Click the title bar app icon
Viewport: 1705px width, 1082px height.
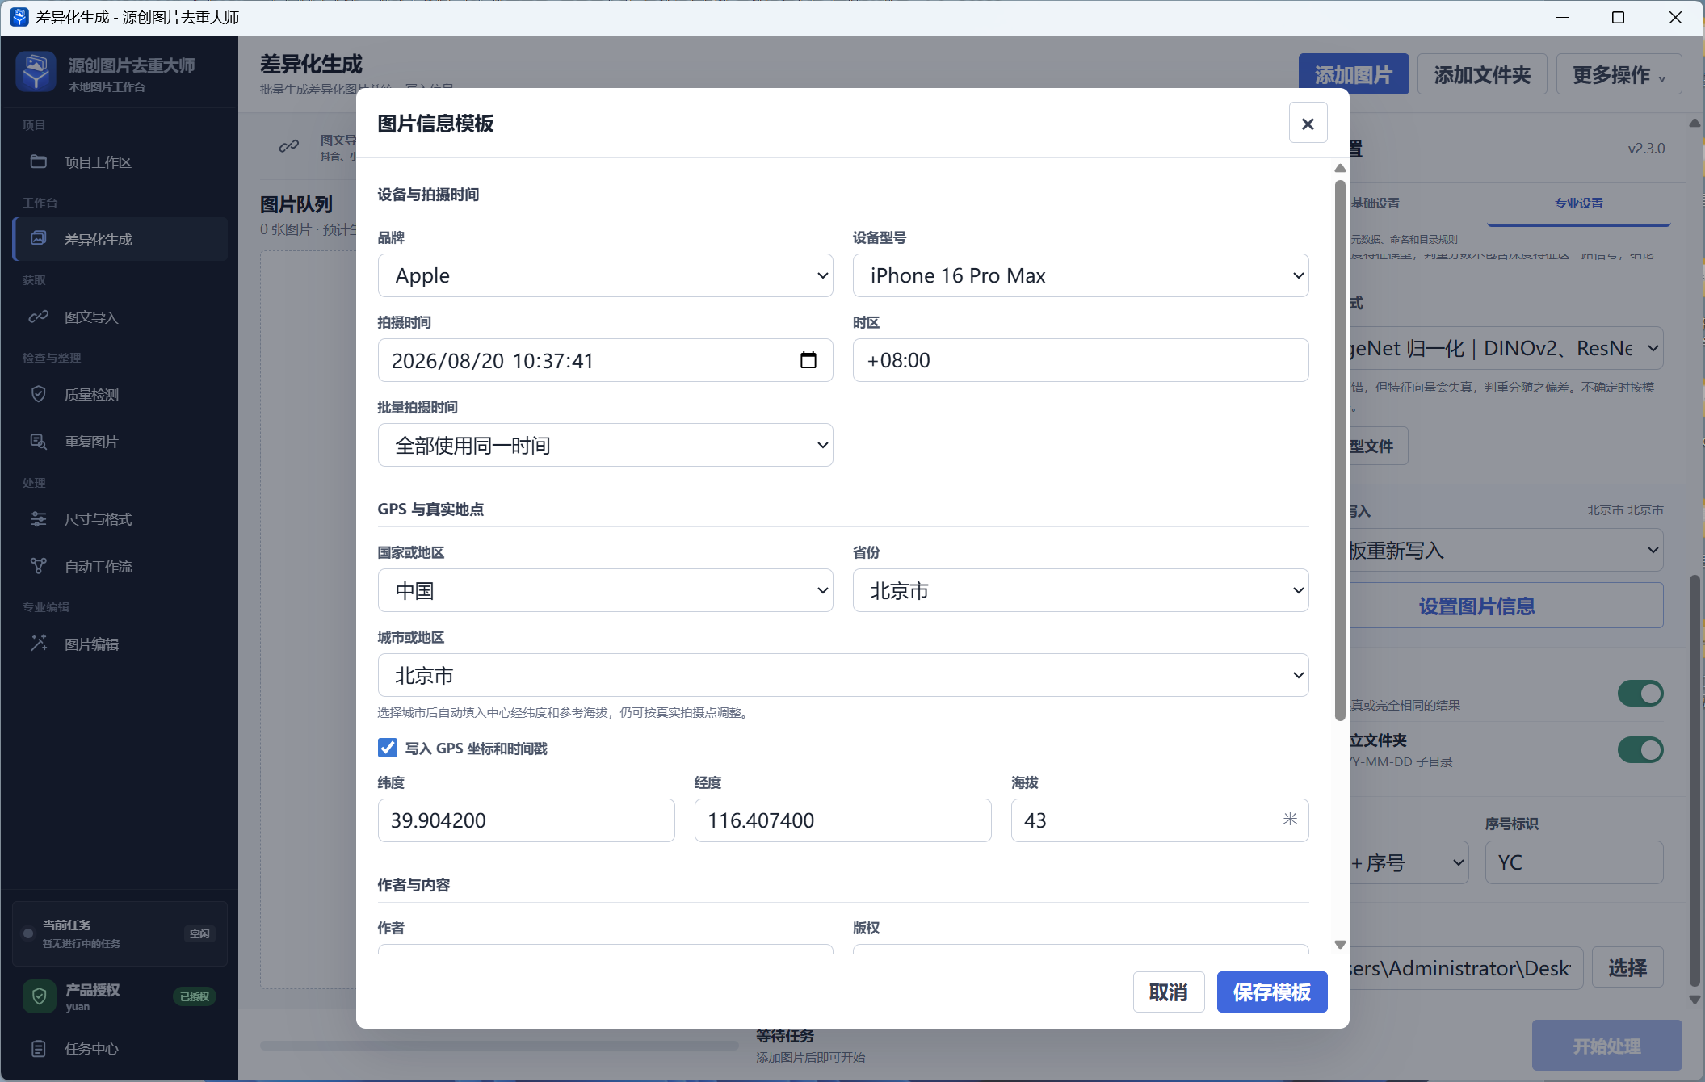[19, 17]
